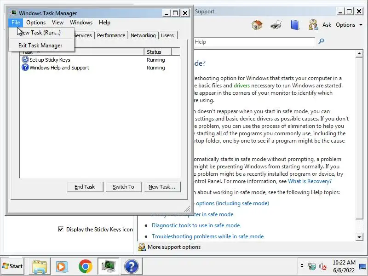Click the Help scrollbar up arrow
Image resolution: width=368 pixels, height=276 pixels.
point(359,53)
